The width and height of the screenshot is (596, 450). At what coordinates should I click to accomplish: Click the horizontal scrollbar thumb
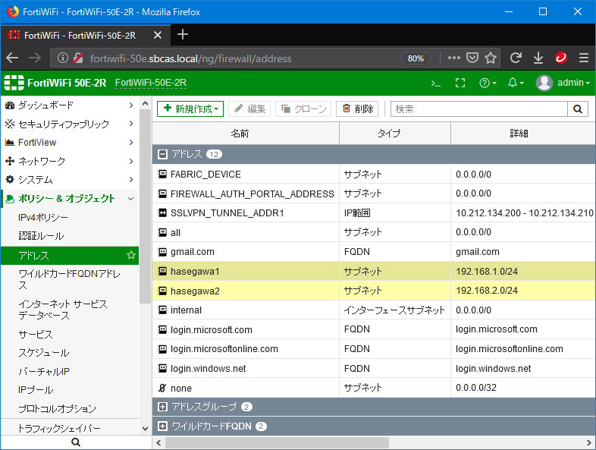pyautogui.click(x=277, y=442)
